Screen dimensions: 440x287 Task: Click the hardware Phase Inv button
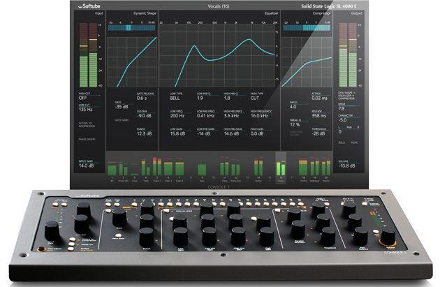(x=72, y=244)
